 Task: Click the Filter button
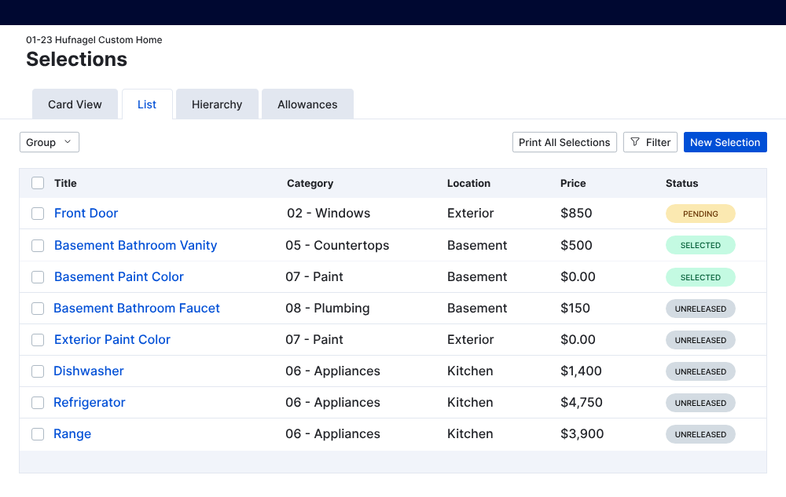click(650, 142)
